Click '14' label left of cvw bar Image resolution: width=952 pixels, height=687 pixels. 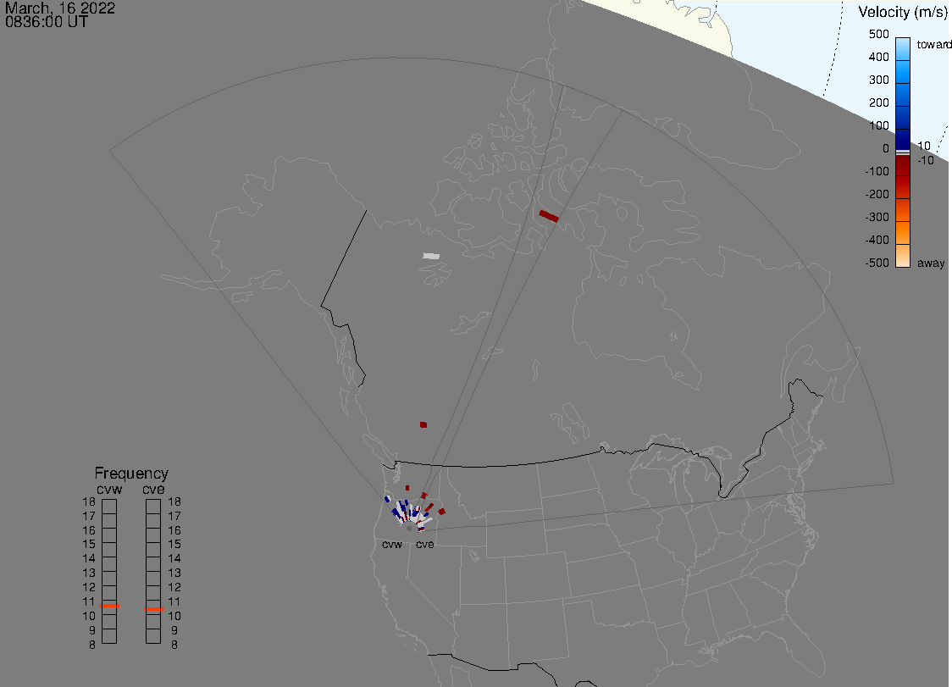(89, 558)
